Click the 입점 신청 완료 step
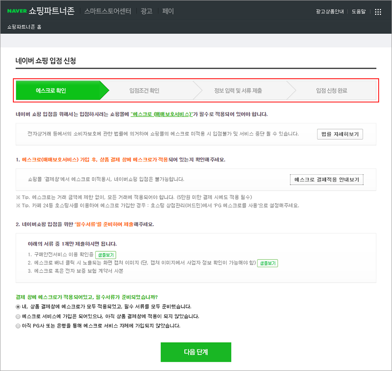 click(332, 90)
